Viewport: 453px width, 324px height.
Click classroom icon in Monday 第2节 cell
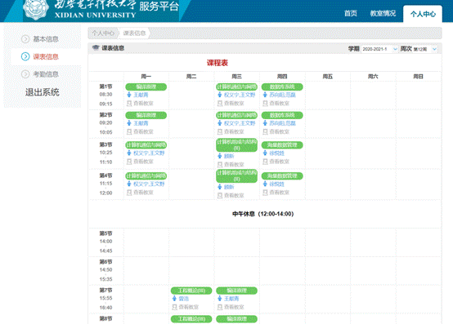click(x=129, y=131)
